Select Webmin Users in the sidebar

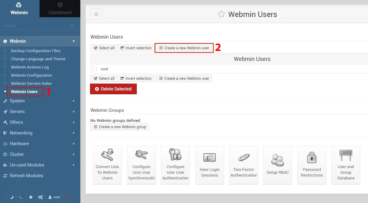(24, 92)
